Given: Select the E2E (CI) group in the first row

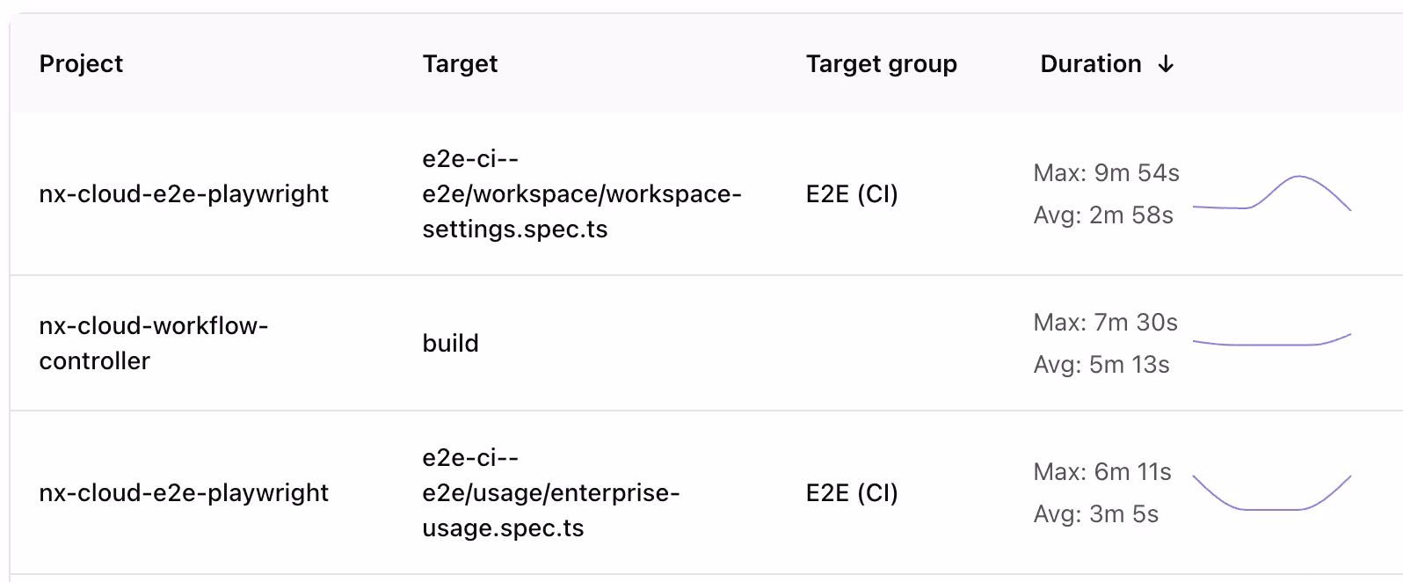Looking at the screenshot, I should click(x=852, y=193).
